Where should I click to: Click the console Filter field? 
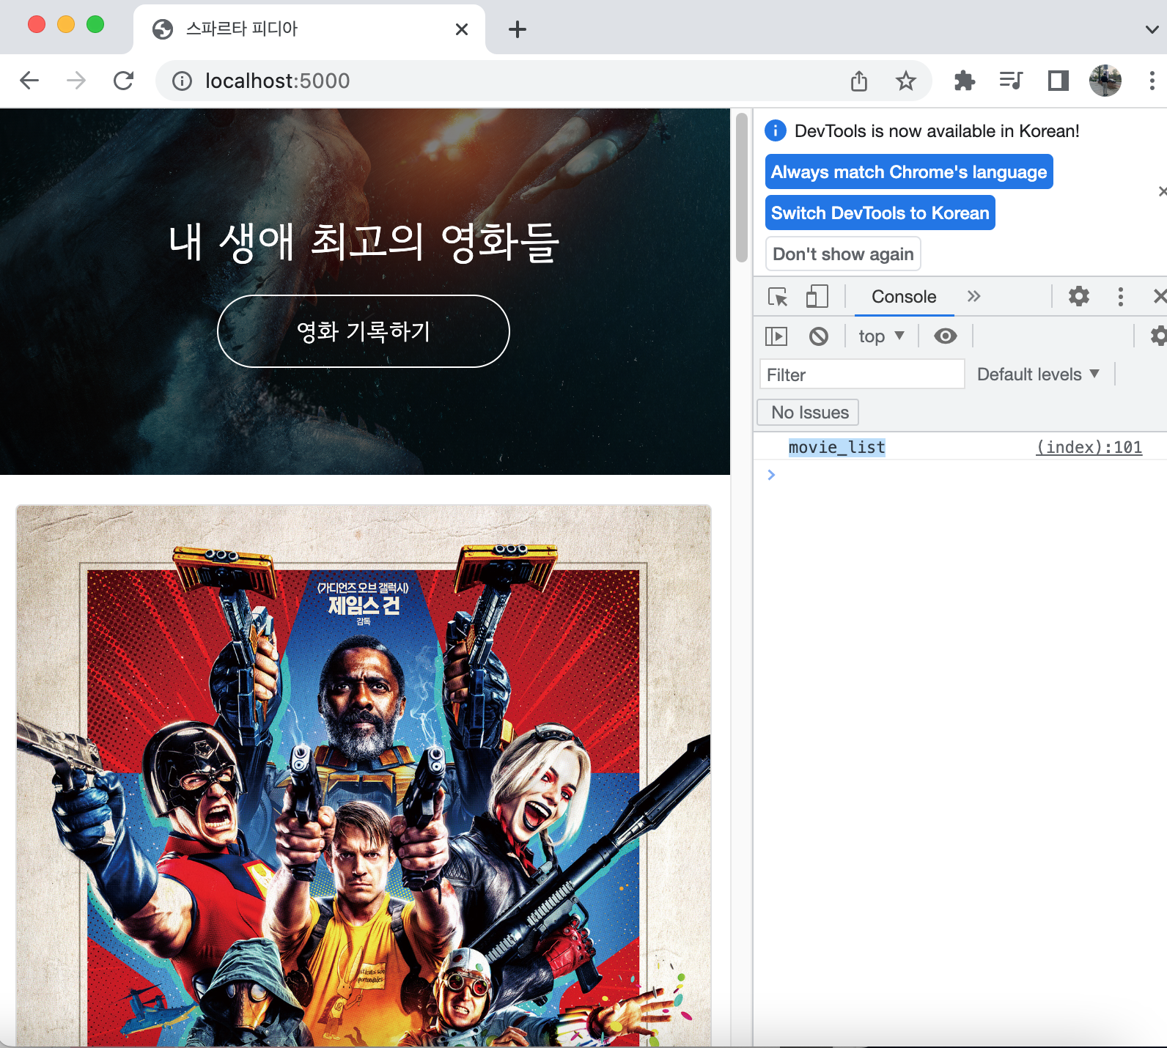862,374
